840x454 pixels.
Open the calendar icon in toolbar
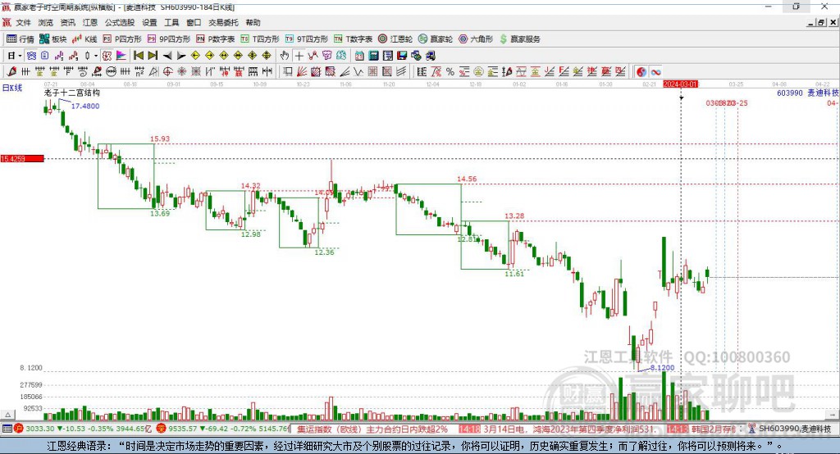pyautogui.click(x=359, y=56)
